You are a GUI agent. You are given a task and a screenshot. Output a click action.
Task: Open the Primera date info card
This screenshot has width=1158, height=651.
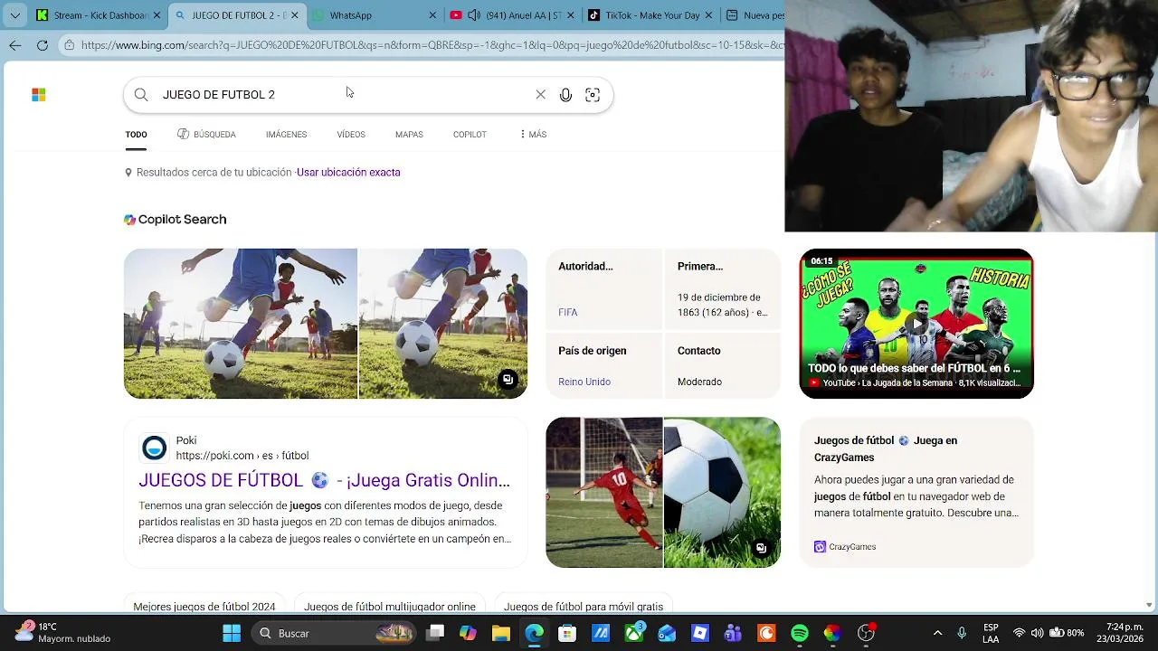click(x=723, y=289)
